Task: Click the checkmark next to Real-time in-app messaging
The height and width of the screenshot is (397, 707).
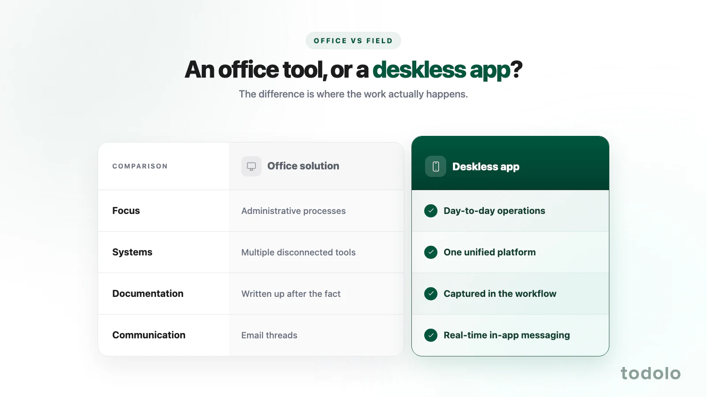Action: [x=431, y=335]
